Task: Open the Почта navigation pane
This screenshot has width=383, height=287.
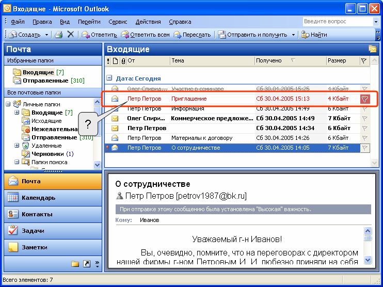Action: point(53,181)
